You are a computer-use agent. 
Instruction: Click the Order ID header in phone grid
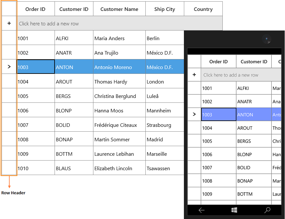[219, 62]
